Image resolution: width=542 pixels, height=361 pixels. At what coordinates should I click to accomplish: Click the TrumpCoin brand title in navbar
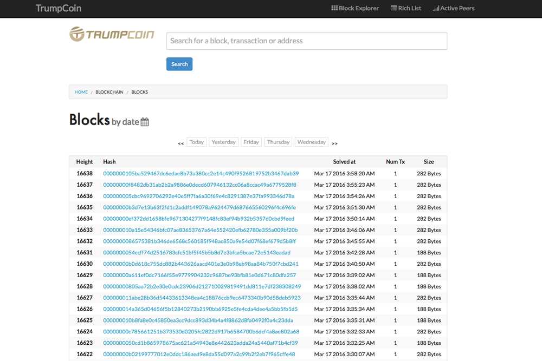(59, 8)
